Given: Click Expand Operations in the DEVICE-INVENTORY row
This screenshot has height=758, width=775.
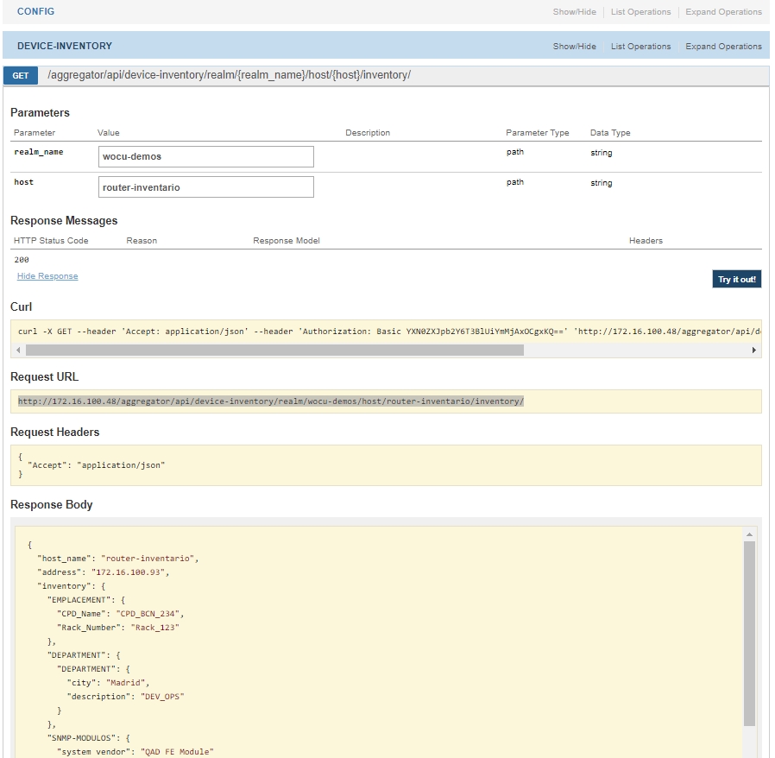Looking at the screenshot, I should point(723,47).
